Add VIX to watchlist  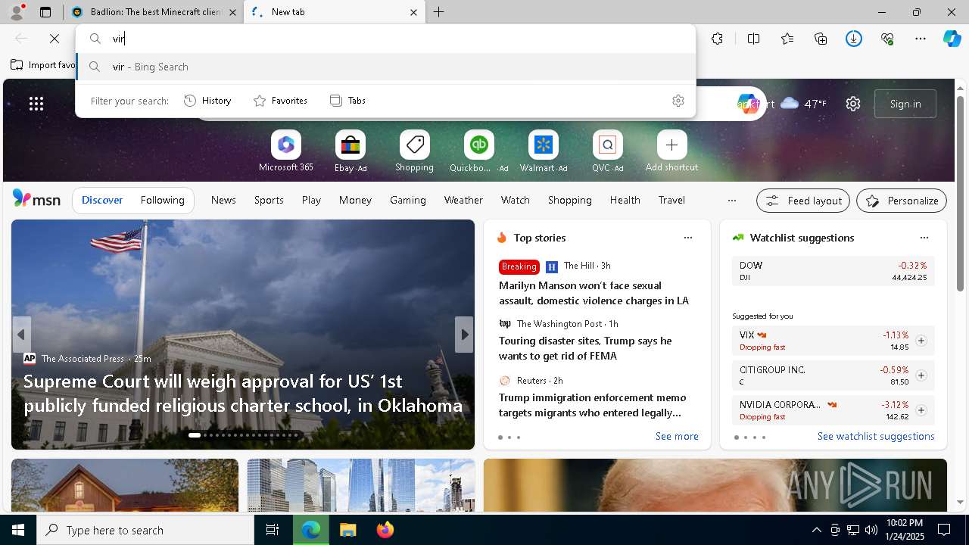(x=921, y=341)
